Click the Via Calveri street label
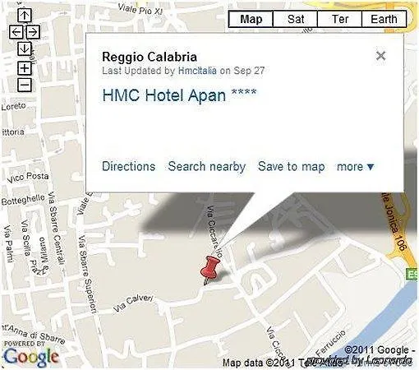419x370 pixels. 133,303
